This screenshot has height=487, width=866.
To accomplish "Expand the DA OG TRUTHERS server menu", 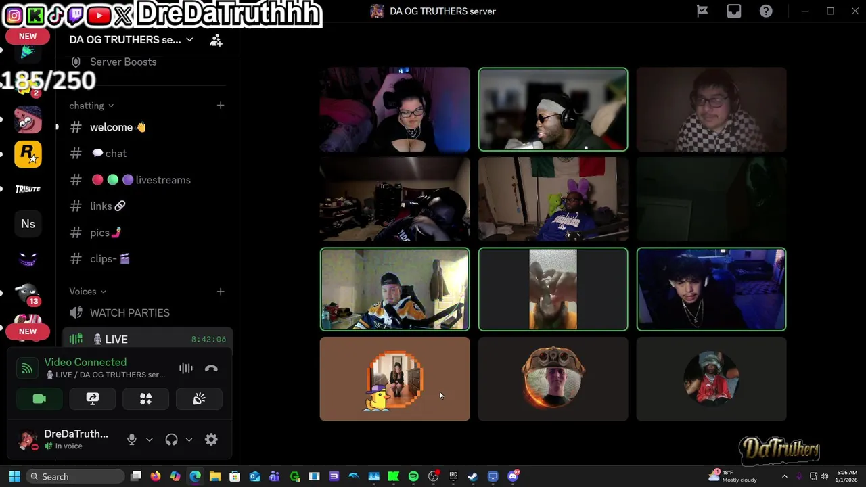I will [131, 40].
